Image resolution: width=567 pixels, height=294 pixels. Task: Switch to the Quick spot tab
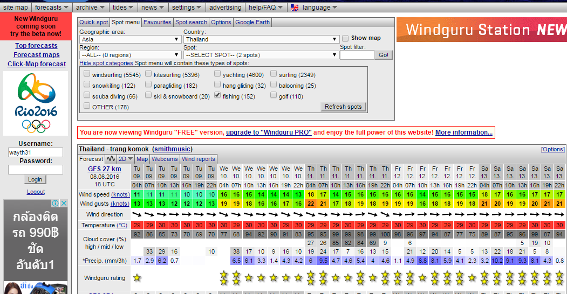[x=94, y=22]
